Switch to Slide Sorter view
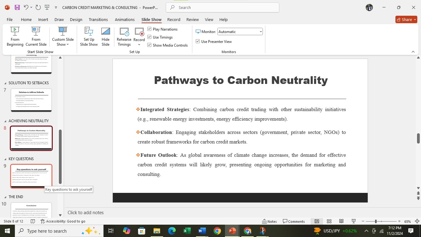This screenshot has height=237, width=421. pyautogui.click(x=329, y=221)
